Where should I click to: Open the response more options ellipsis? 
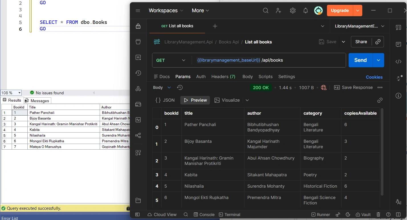click(380, 87)
